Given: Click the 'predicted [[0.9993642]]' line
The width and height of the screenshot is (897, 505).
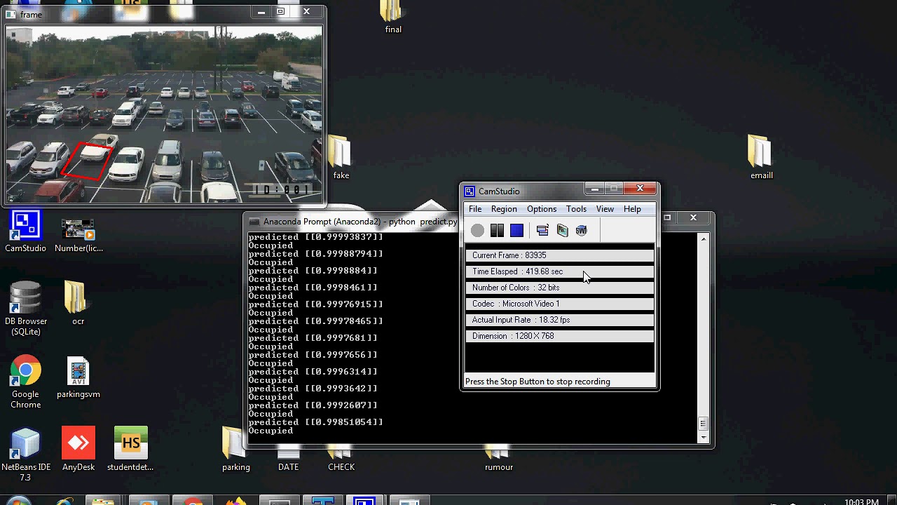Looking at the screenshot, I should point(313,389).
